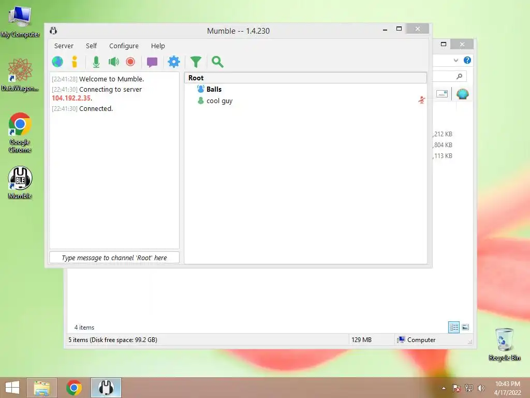Click the Windows Start button

[x=12, y=388]
